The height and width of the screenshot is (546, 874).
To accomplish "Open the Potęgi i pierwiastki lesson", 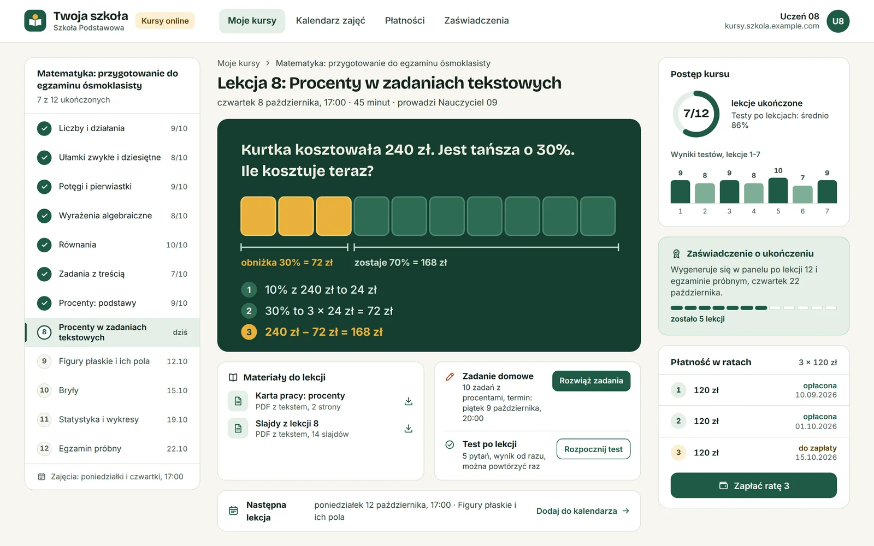I will 113,186.
